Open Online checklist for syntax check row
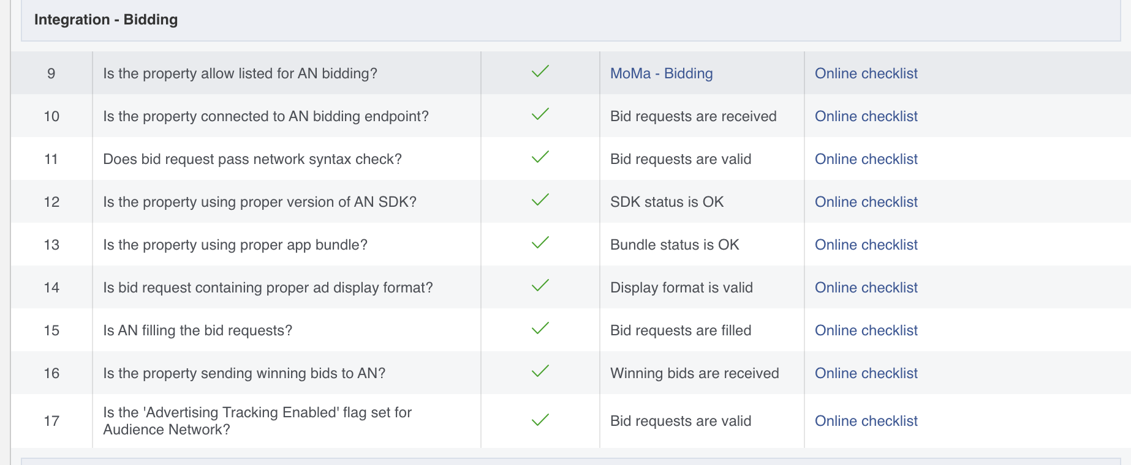 coord(866,159)
